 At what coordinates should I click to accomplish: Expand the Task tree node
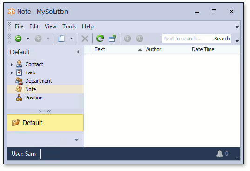(12, 73)
